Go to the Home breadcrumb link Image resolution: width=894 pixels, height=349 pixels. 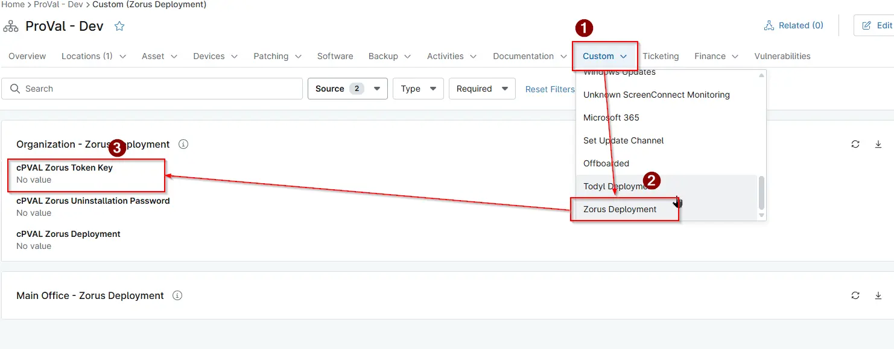click(13, 4)
